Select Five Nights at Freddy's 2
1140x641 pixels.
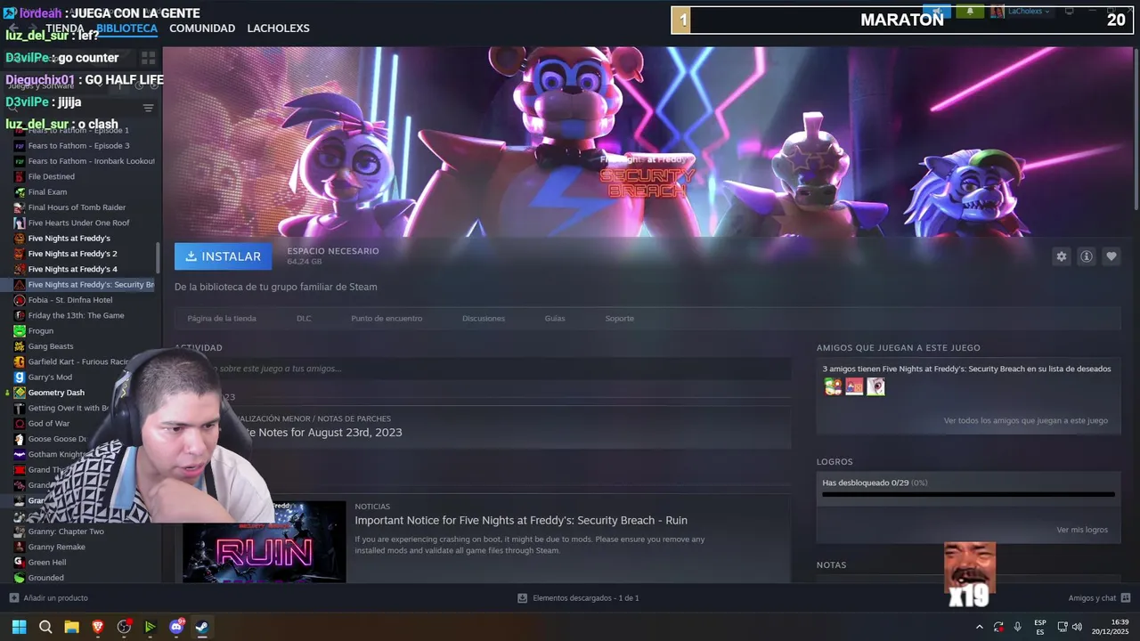pos(72,254)
